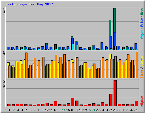Click day label 23 on the axis
The image size is (145, 113).
[x=102, y=110]
